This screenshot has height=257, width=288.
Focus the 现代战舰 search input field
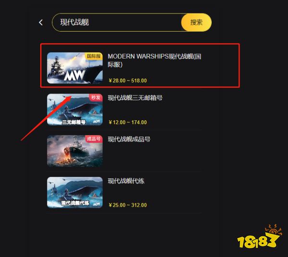tap(117, 23)
